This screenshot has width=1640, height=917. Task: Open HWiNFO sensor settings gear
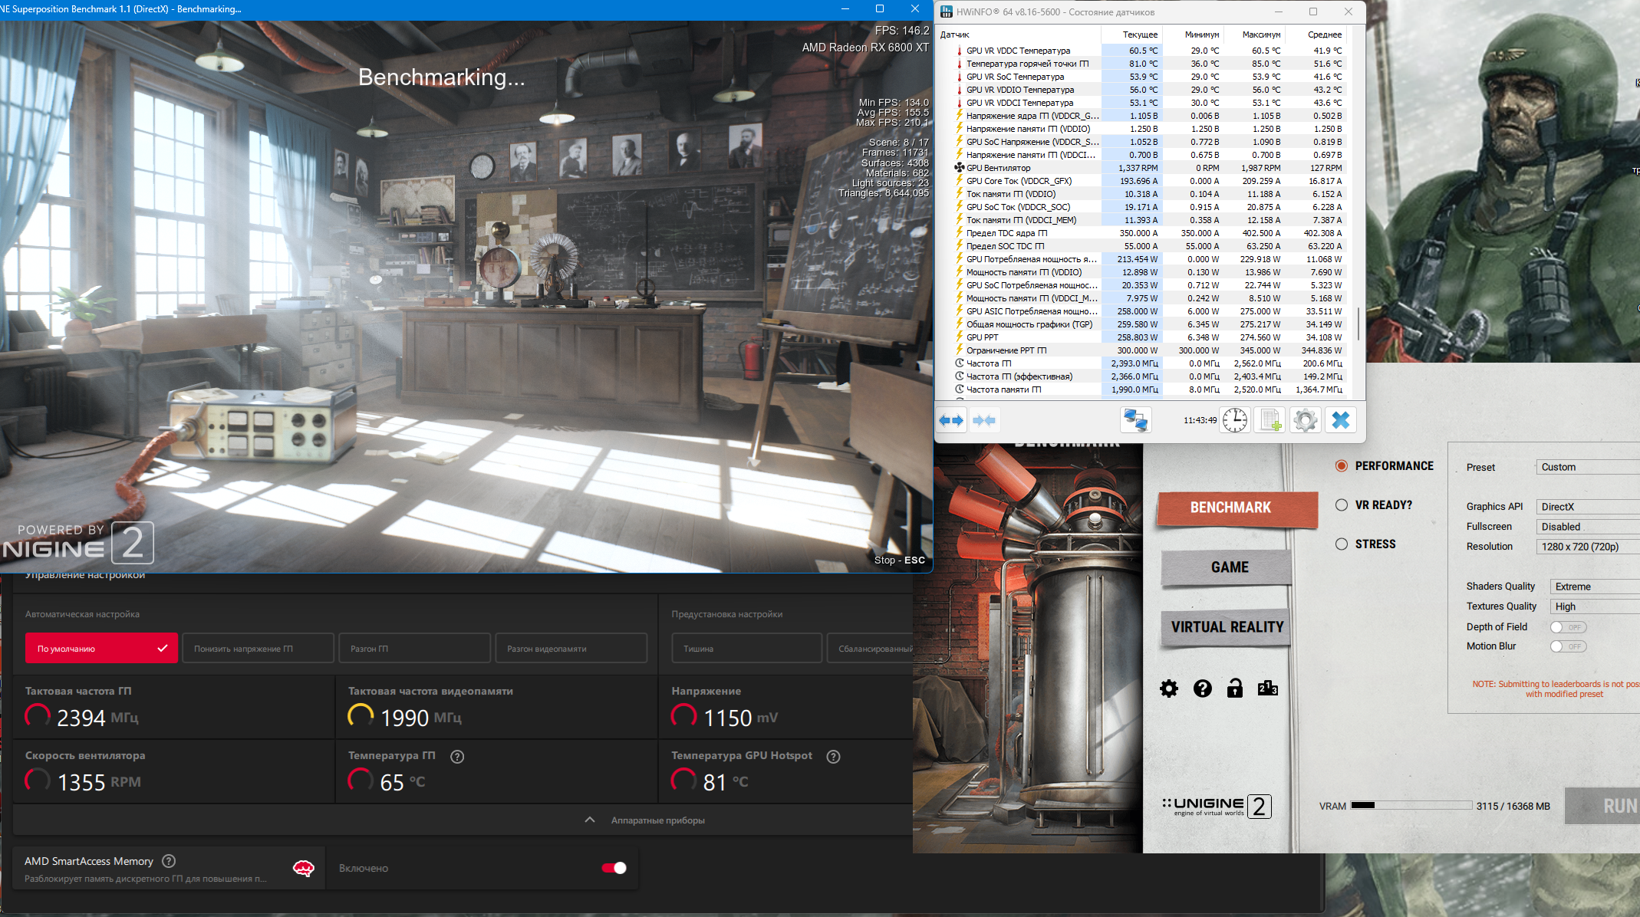click(x=1305, y=420)
